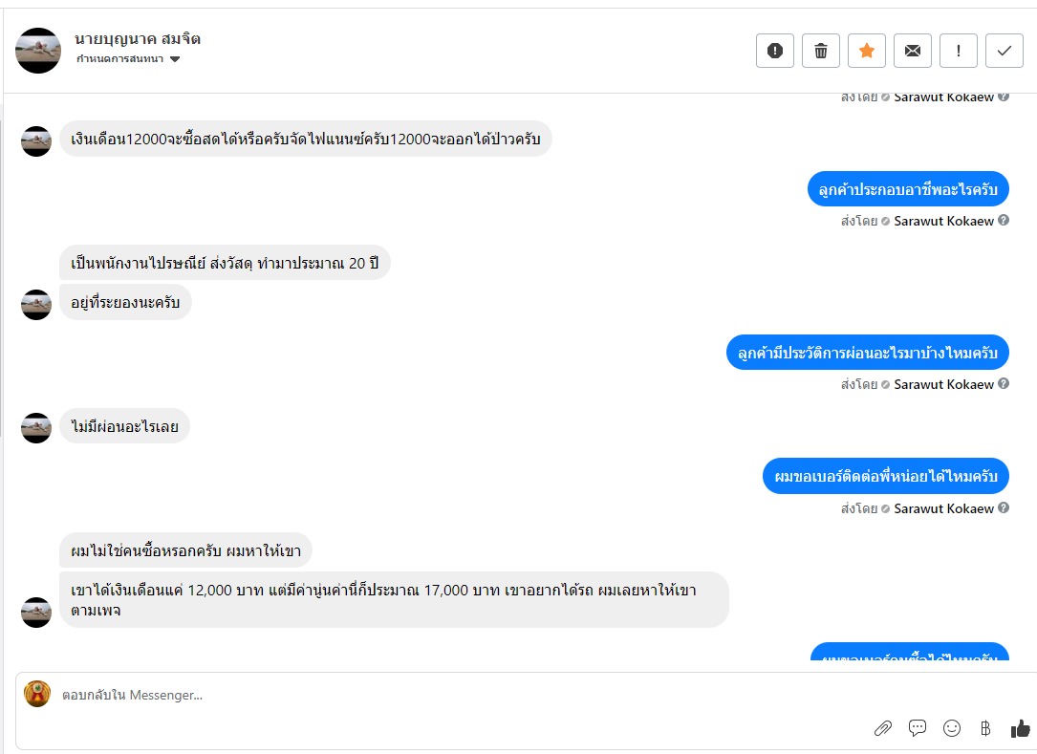The width and height of the screenshot is (1037, 754).
Task: Toggle the orange star follow-up icon
Action: click(866, 51)
